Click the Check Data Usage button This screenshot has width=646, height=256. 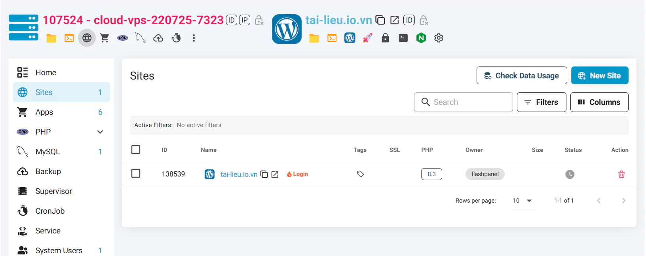521,76
